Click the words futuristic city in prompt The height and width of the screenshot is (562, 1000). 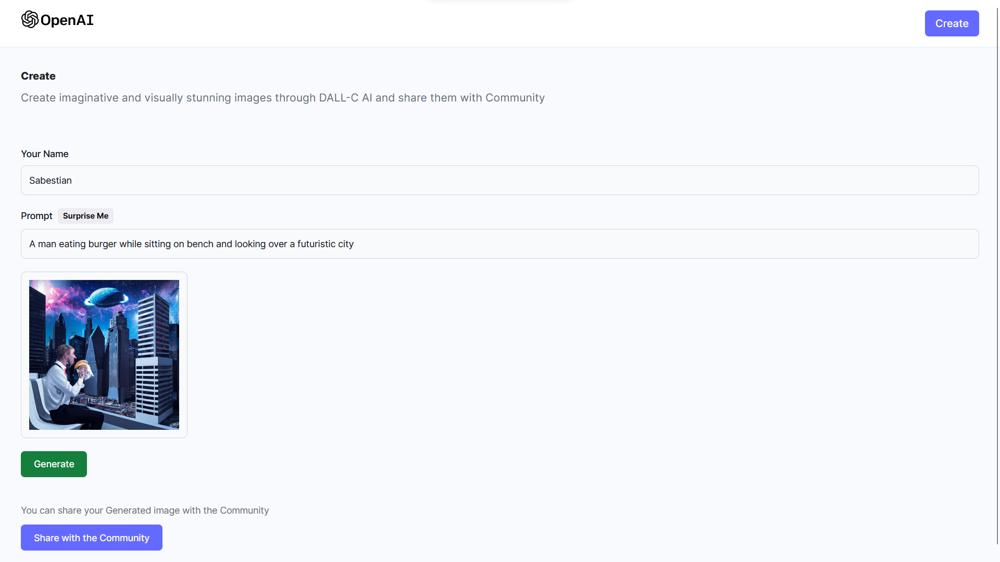[x=325, y=244]
